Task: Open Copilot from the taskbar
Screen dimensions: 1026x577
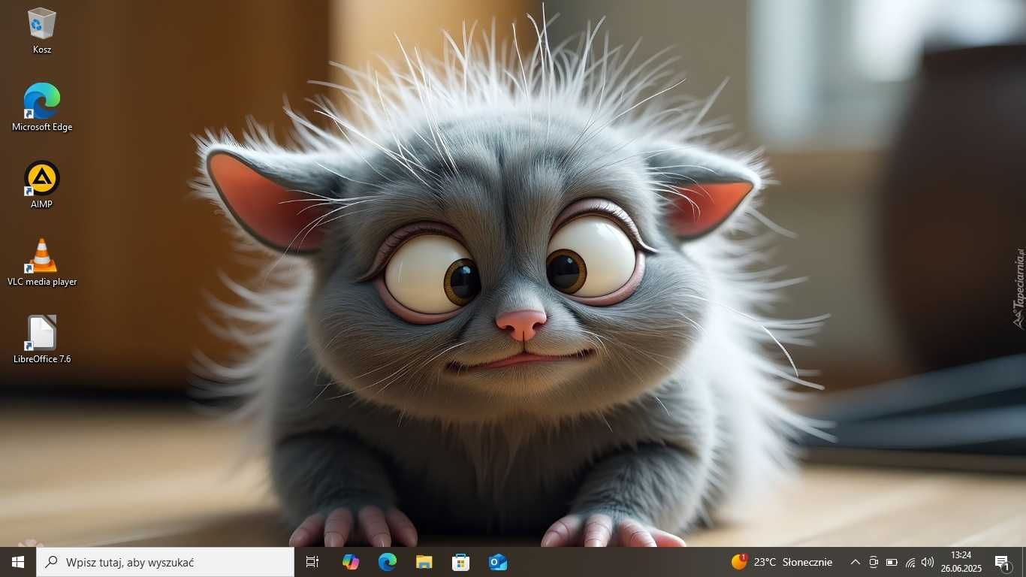Action: tap(350, 562)
